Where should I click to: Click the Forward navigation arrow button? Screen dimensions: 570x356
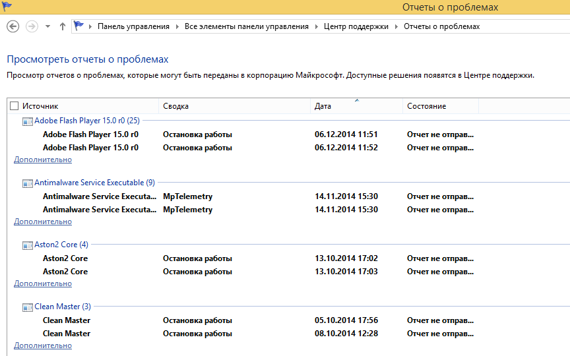[x=32, y=26]
